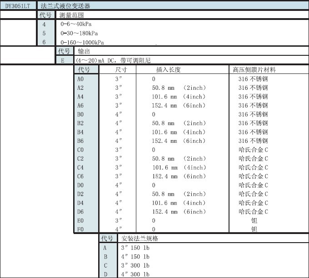Choose the 3″ 300 lb flange spec
Viewport: 309px width, 278px height.
point(135,265)
